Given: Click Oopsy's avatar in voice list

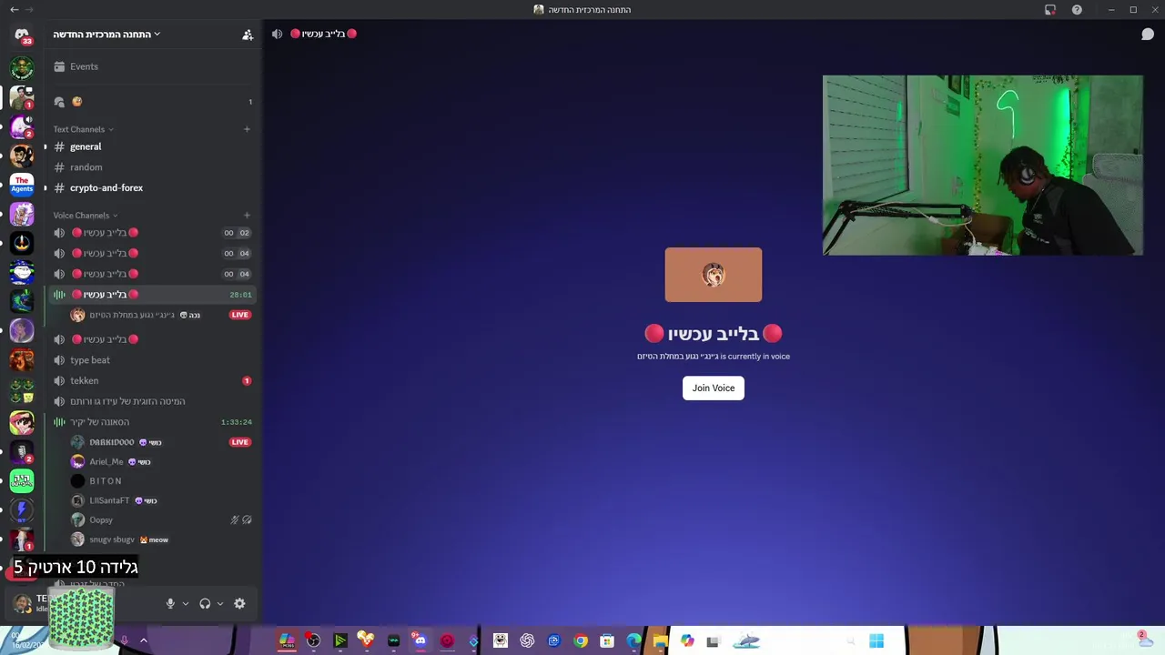Looking at the screenshot, I should (x=77, y=520).
